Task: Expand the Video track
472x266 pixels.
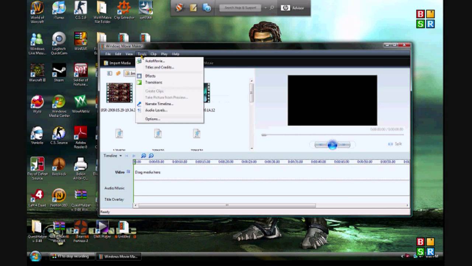Action: (x=128, y=172)
